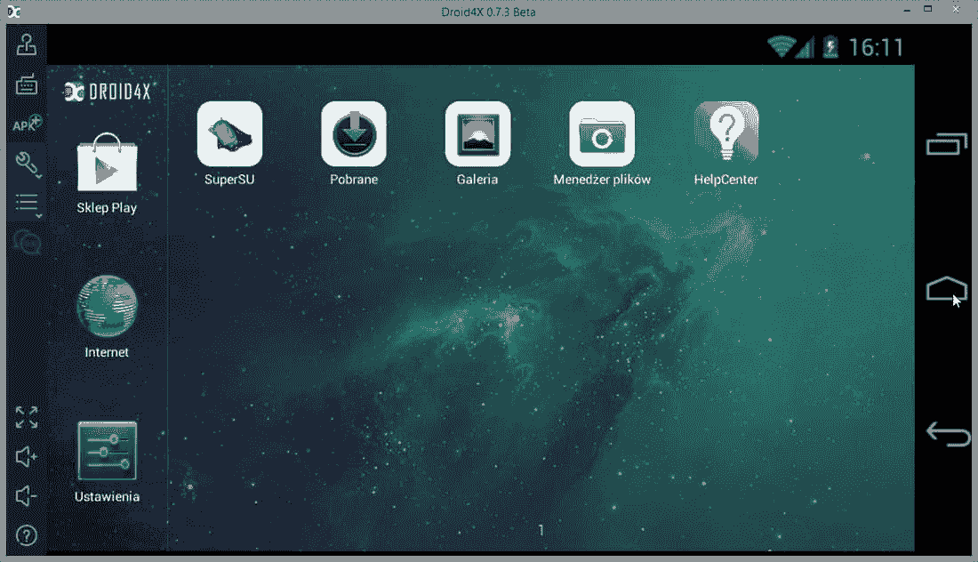Launch Sklep Play store
Screen dimensions: 978x562
[106, 169]
